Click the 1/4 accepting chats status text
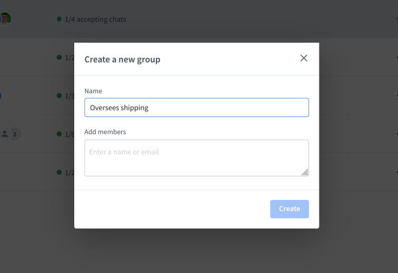 96,19
